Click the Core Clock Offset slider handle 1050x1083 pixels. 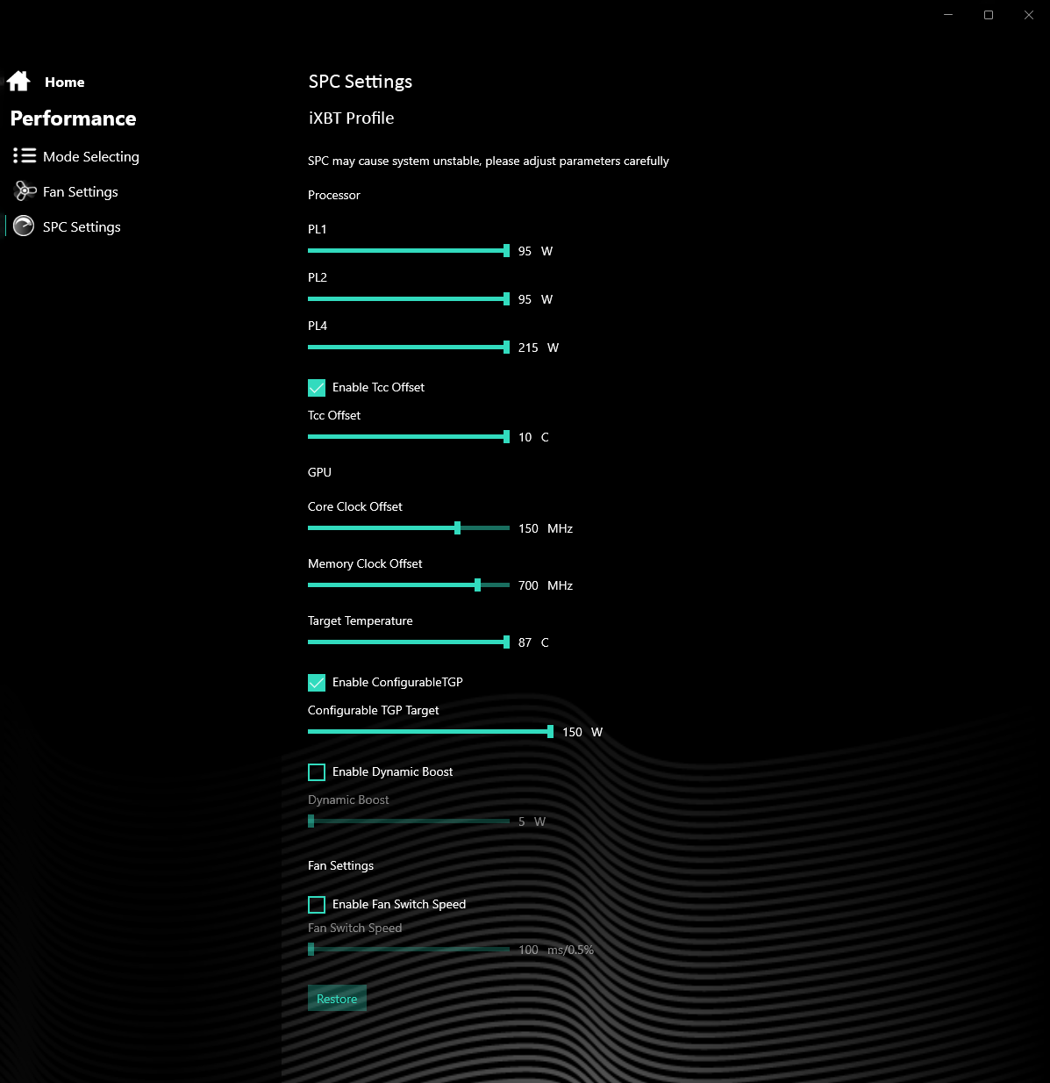click(457, 528)
